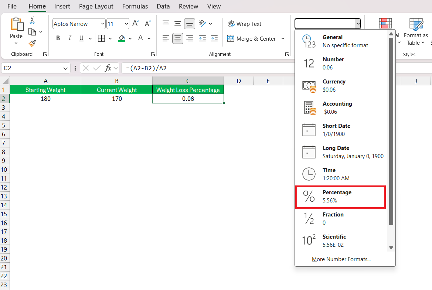The height and width of the screenshot is (290, 432).
Task: Toggle Underline formatting
Action: tap(81, 38)
